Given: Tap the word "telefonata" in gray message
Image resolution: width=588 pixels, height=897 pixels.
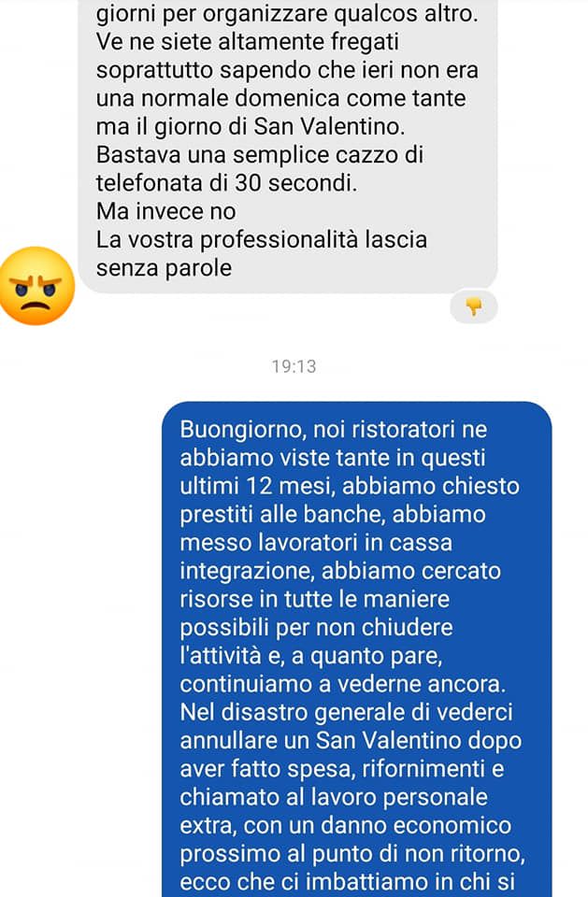Looking at the screenshot, I should (x=150, y=183).
